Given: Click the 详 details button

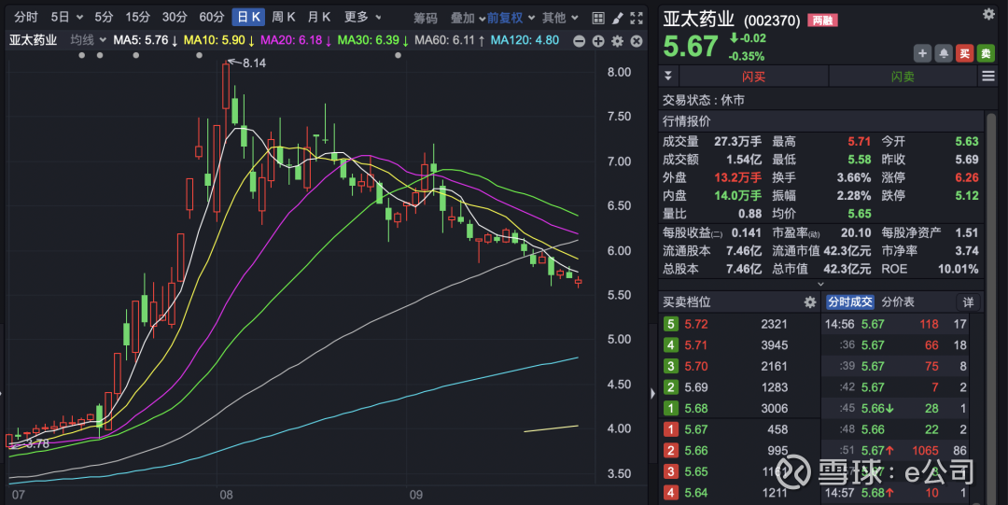Looking at the screenshot, I should point(969,302).
